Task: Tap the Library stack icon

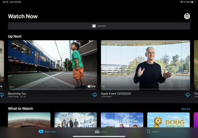Action: (x=97, y=132)
